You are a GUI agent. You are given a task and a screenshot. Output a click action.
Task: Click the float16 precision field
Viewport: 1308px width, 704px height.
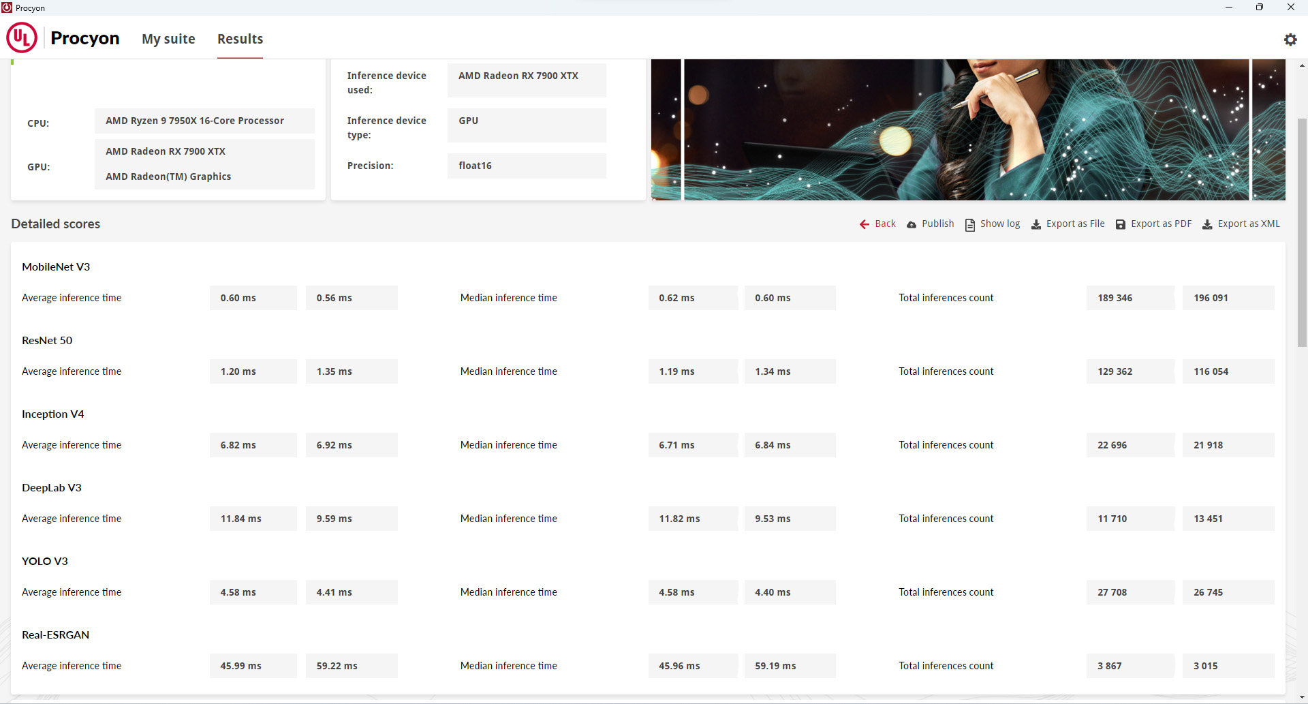526,166
